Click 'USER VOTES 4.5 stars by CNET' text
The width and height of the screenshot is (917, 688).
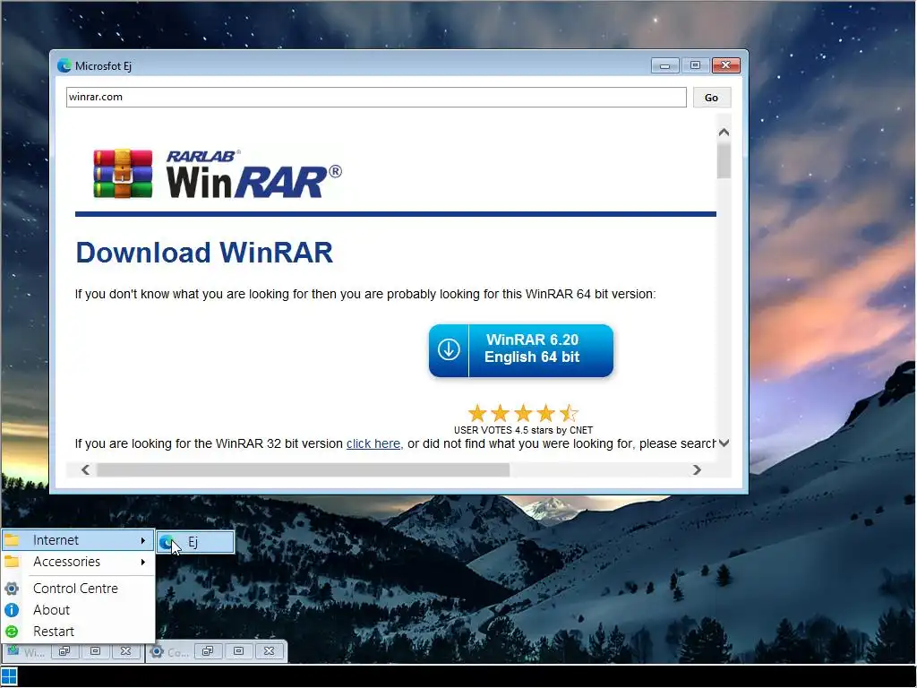523,430
